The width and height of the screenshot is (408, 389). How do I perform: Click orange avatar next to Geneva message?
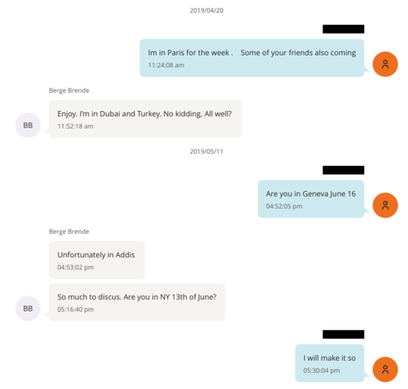385,205
